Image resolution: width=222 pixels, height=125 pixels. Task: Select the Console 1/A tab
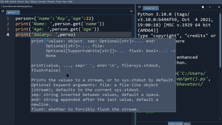[x=150, y=8]
